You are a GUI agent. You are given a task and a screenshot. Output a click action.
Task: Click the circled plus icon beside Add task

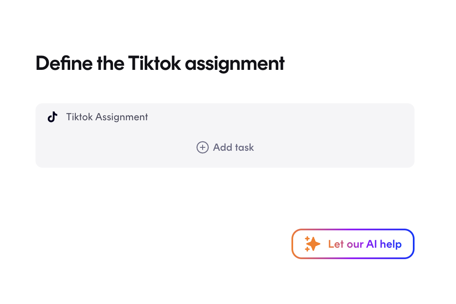pos(202,147)
